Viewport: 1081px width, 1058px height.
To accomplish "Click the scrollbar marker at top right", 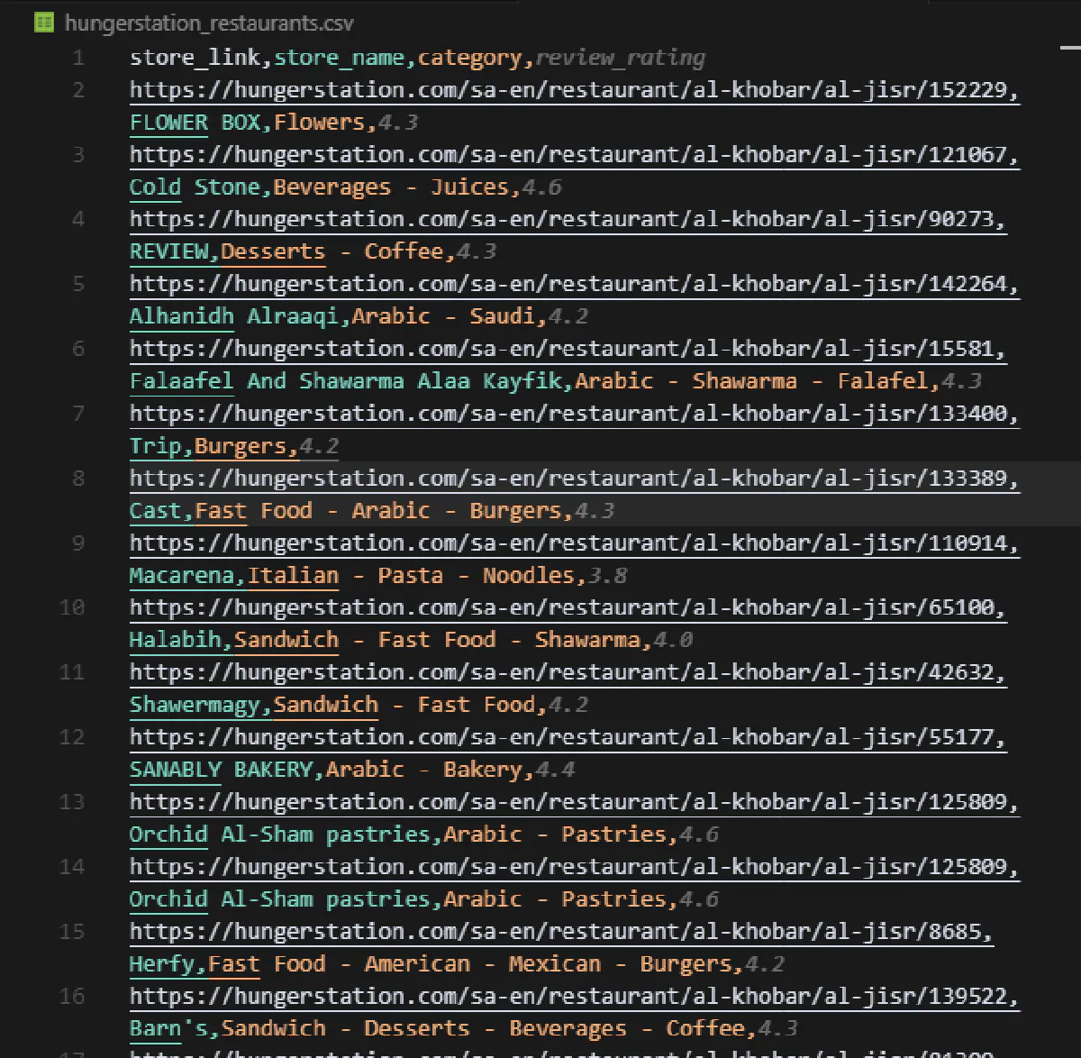I will [x=1070, y=46].
